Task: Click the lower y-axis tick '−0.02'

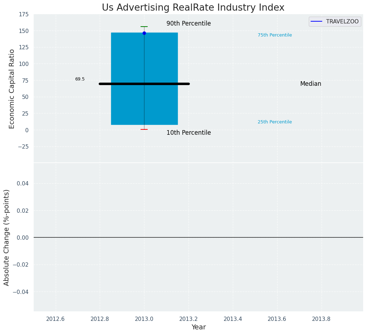Action: (21, 265)
